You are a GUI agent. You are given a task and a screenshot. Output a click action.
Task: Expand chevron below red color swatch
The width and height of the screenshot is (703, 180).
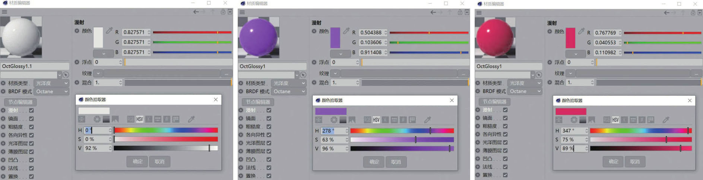(576, 54)
